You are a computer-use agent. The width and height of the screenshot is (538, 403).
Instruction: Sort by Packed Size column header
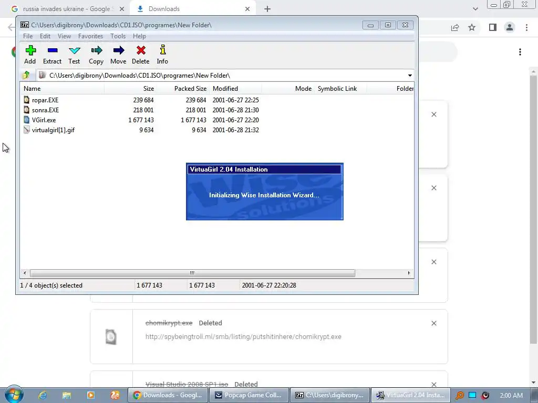coord(183,88)
